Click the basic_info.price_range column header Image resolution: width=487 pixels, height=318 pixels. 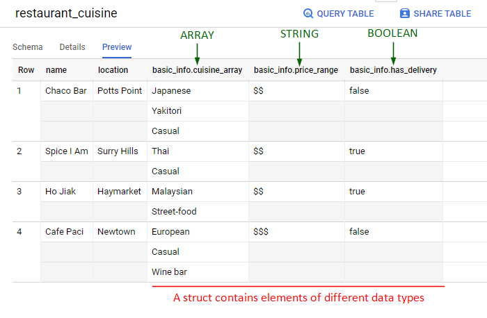pyautogui.click(x=296, y=70)
